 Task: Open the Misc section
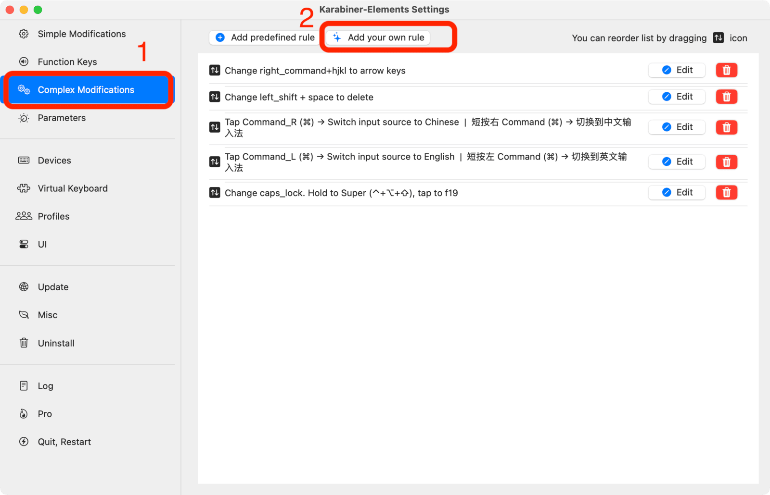[x=88, y=315]
